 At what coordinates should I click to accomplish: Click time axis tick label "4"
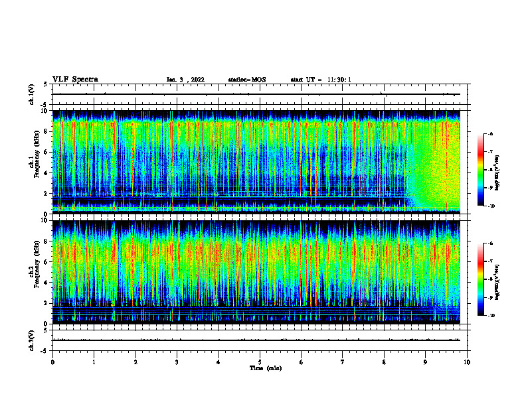coord(218,362)
